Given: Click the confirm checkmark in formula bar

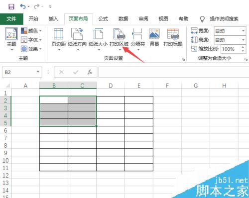Looking at the screenshot, I should click(76, 72).
